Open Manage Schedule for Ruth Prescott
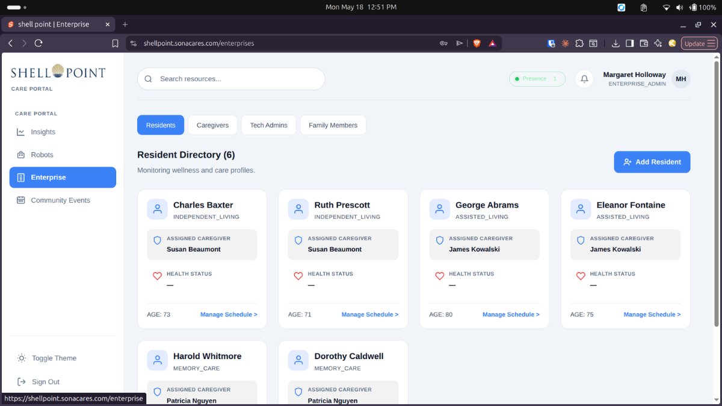Image resolution: width=722 pixels, height=406 pixels. [370, 315]
